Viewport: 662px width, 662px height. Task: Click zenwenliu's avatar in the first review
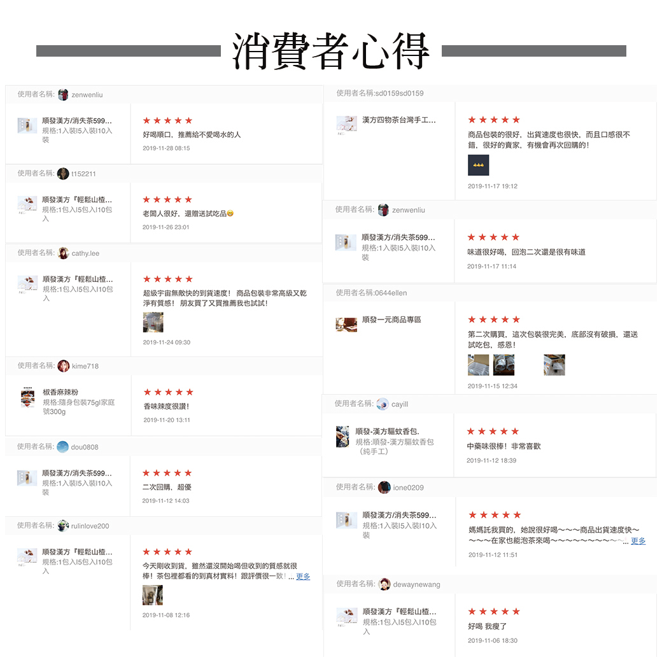(63, 95)
